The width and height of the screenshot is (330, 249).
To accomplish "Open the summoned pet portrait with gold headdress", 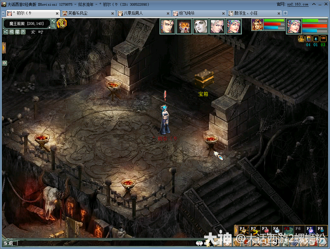I will pos(257,24).
